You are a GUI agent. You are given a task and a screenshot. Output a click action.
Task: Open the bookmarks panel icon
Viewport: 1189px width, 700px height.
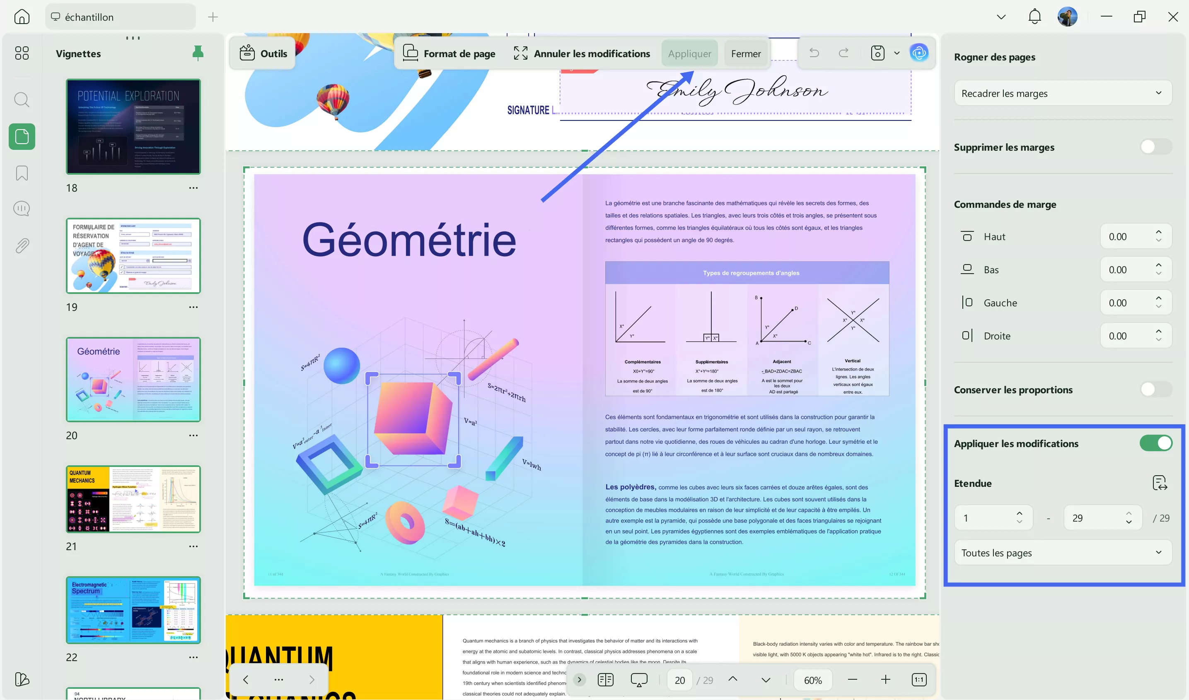[x=22, y=173]
